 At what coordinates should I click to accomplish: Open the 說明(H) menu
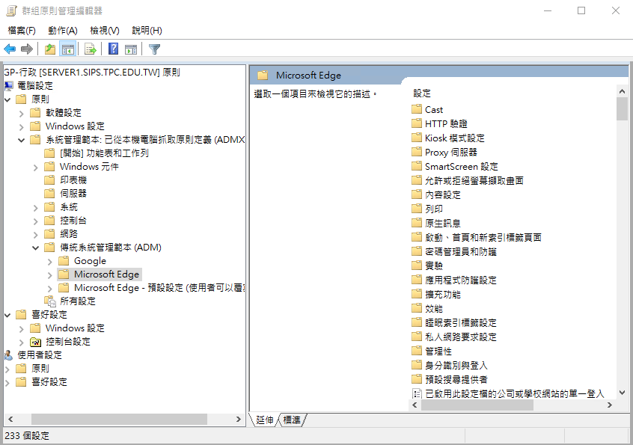147,30
